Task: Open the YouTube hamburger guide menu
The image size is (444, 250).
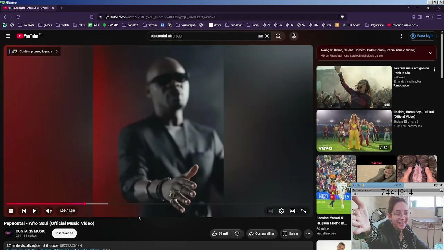Action: pyautogui.click(x=8, y=36)
